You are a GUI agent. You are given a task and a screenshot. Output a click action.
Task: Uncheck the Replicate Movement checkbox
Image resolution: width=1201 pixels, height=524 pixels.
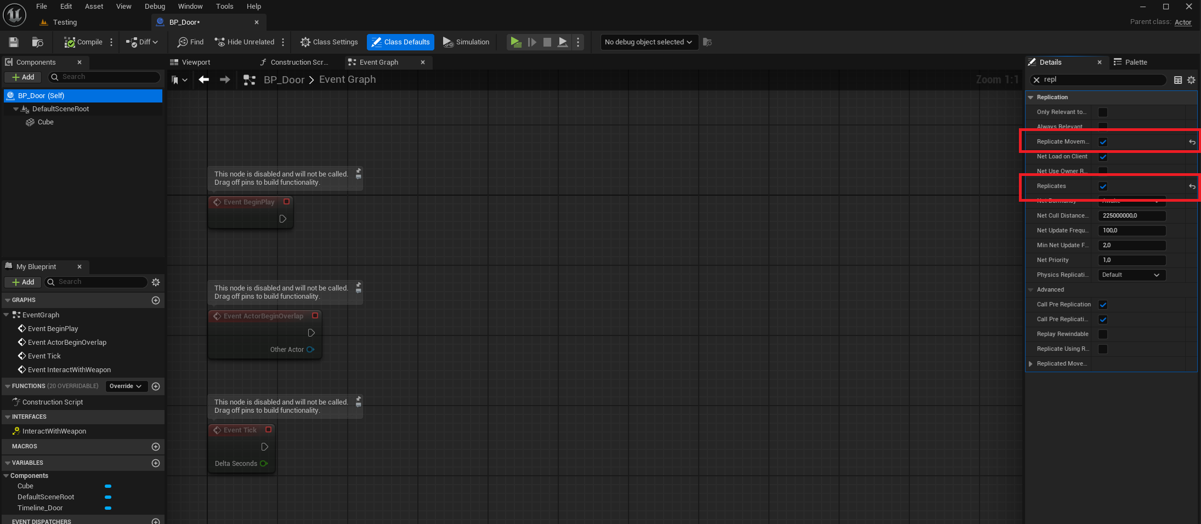(x=1103, y=142)
